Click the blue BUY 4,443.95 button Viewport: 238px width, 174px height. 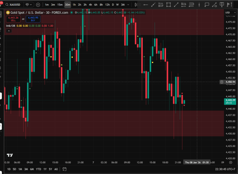33,19
